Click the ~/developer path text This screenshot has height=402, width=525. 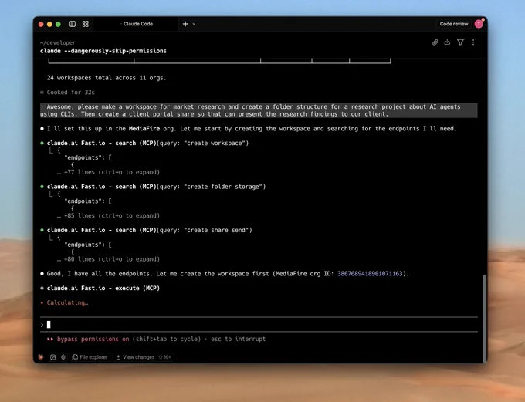(x=58, y=42)
